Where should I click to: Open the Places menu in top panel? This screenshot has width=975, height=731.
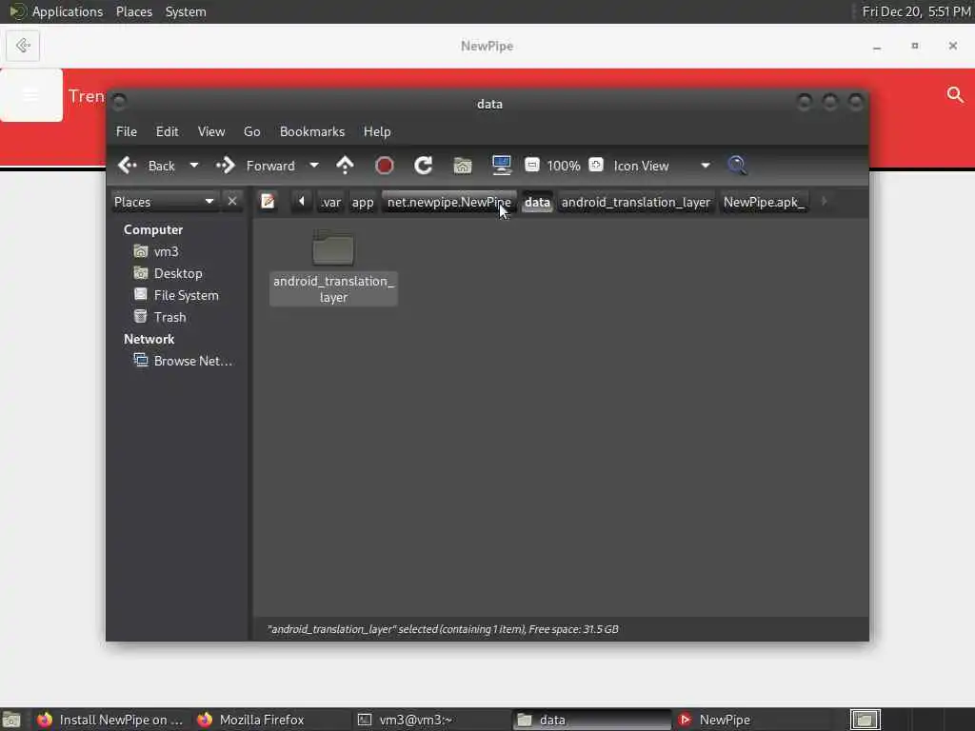pyautogui.click(x=133, y=11)
